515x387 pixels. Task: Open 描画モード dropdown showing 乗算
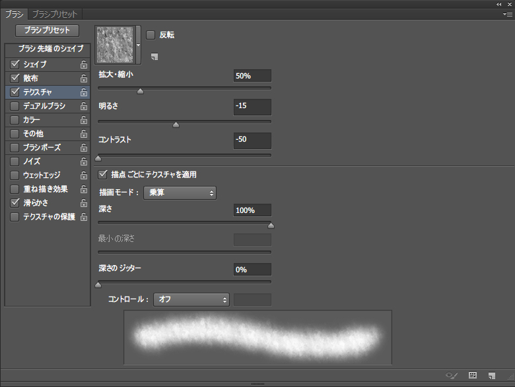[180, 193]
